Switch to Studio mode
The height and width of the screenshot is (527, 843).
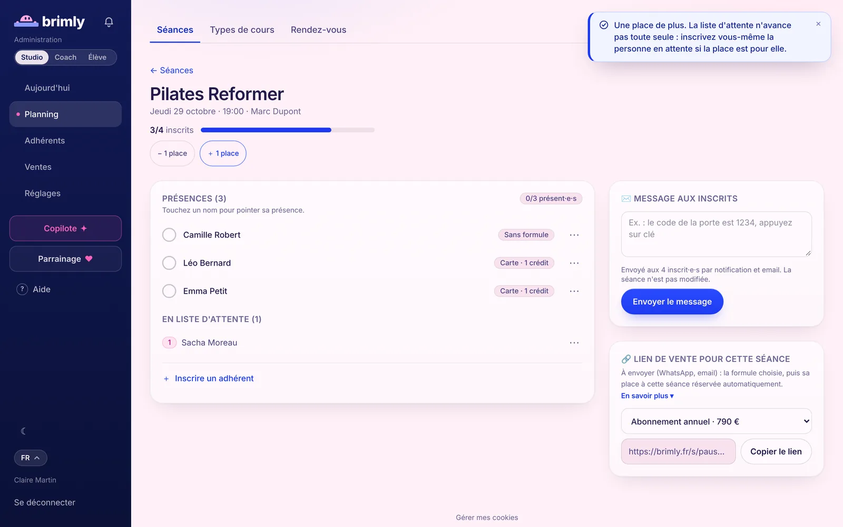click(x=32, y=57)
